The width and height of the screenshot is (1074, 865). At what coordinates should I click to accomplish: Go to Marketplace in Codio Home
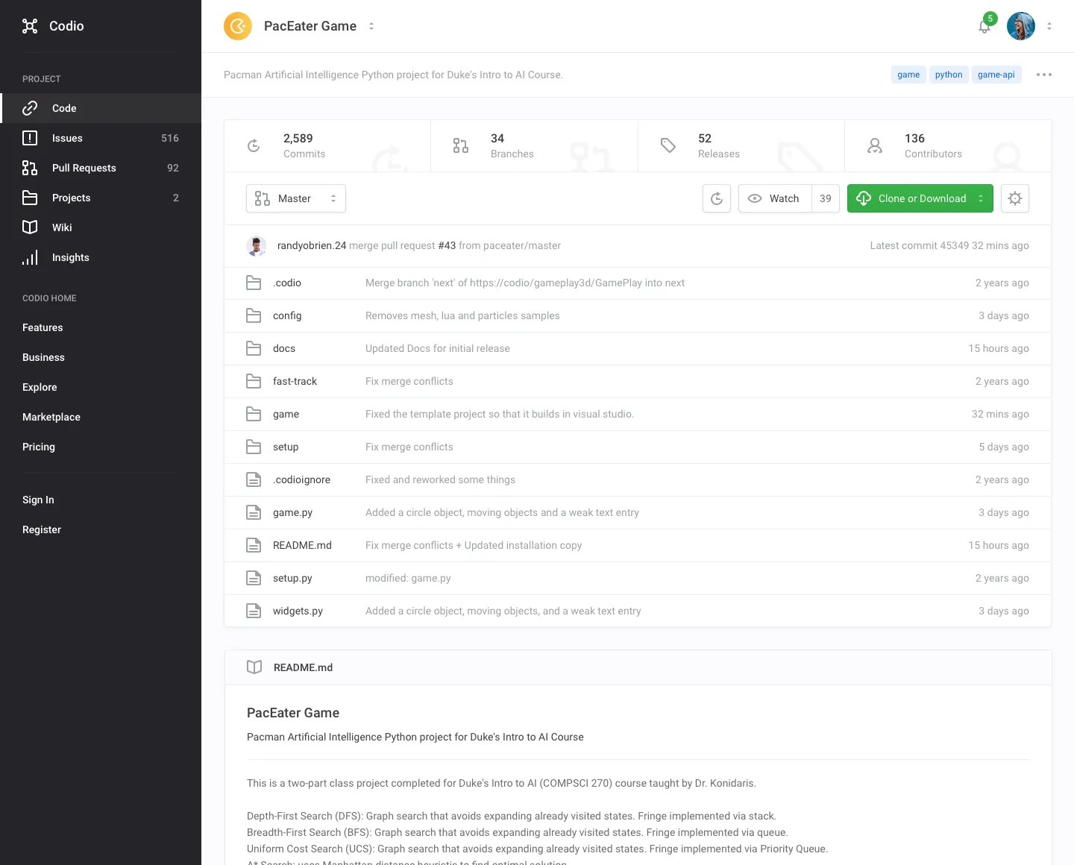click(51, 417)
